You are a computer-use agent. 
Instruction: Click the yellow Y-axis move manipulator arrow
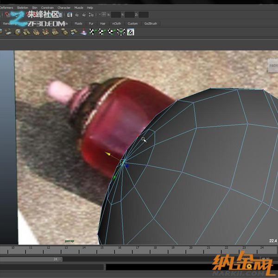107,154
